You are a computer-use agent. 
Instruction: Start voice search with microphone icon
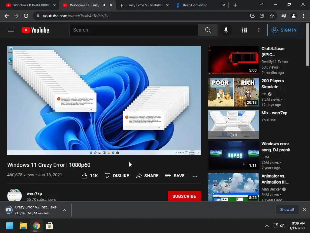226,30
